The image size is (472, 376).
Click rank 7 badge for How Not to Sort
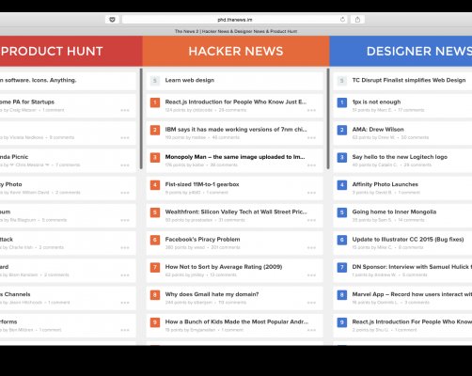click(155, 267)
